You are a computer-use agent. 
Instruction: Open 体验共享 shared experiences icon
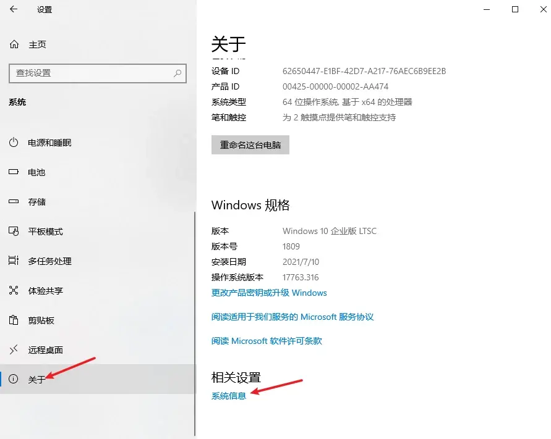click(x=14, y=290)
